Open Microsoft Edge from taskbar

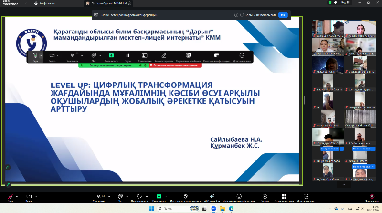[231, 209]
